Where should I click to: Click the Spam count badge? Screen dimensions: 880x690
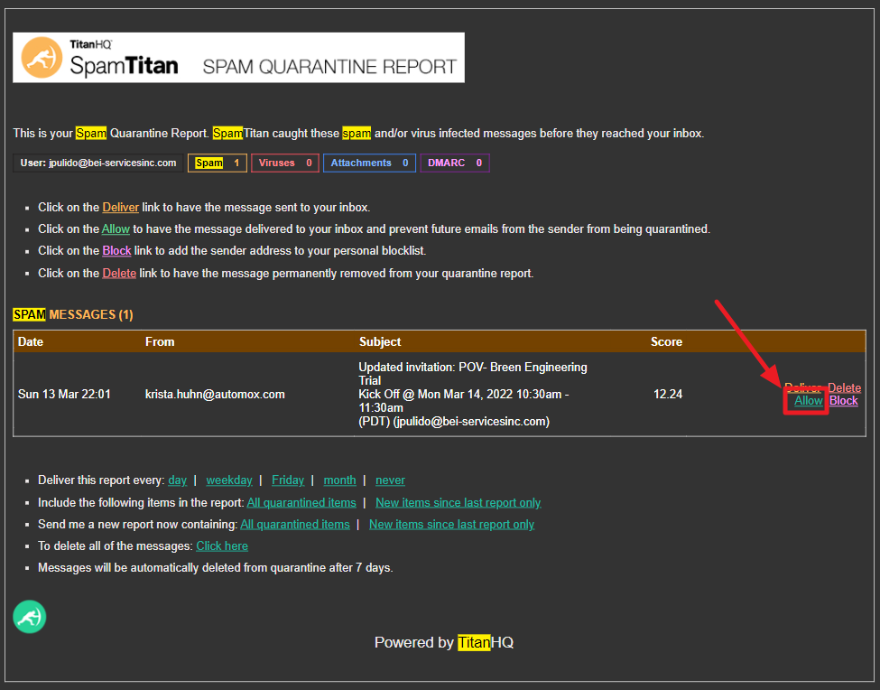click(x=218, y=163)
